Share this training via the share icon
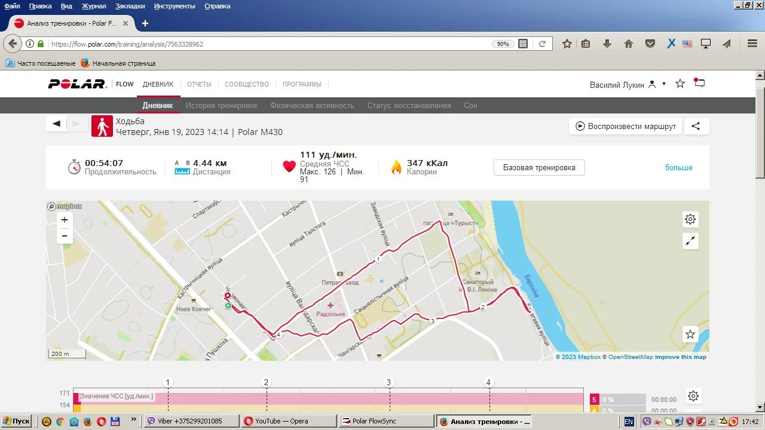Image resolution: width=765 pixels, height=430 pixels. [696, 126]
